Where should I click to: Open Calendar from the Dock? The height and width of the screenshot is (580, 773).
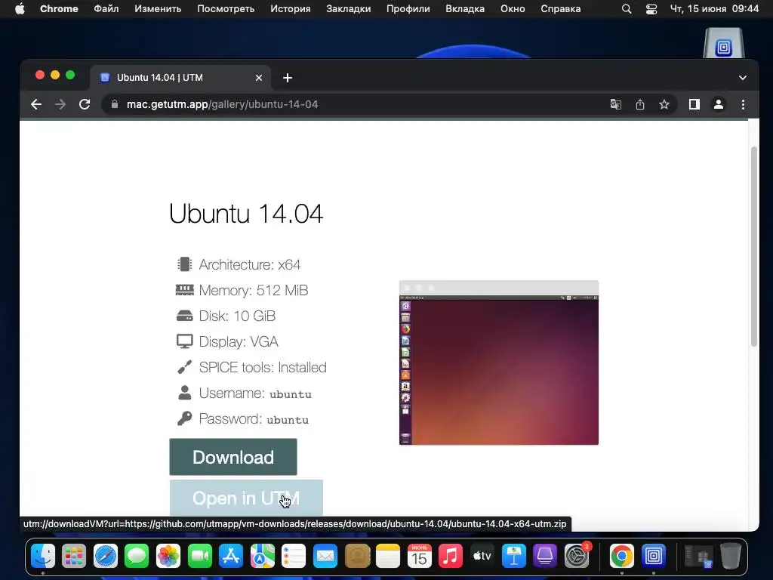tap(420, 556)
